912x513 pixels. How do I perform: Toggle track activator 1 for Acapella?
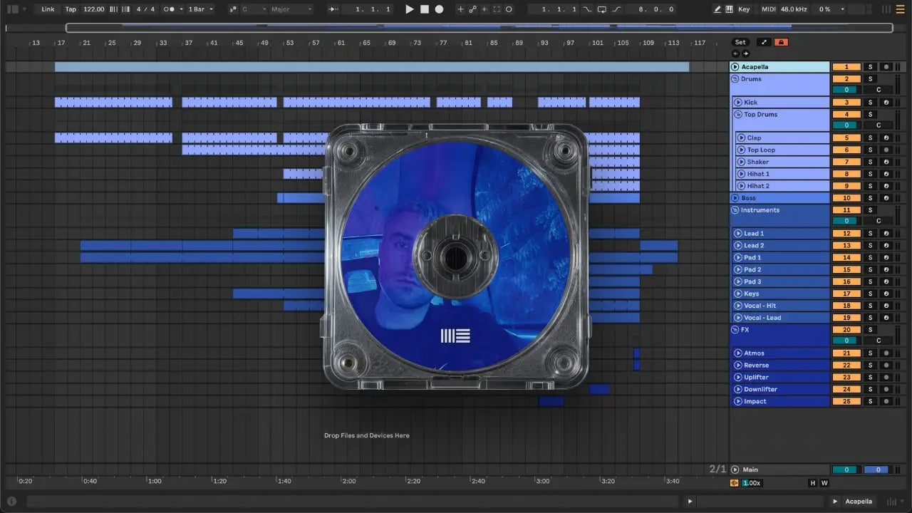click(846, 67)
